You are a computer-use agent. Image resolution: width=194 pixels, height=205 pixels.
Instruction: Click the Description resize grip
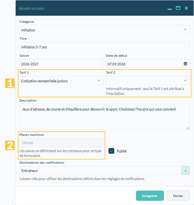point(188,128)
